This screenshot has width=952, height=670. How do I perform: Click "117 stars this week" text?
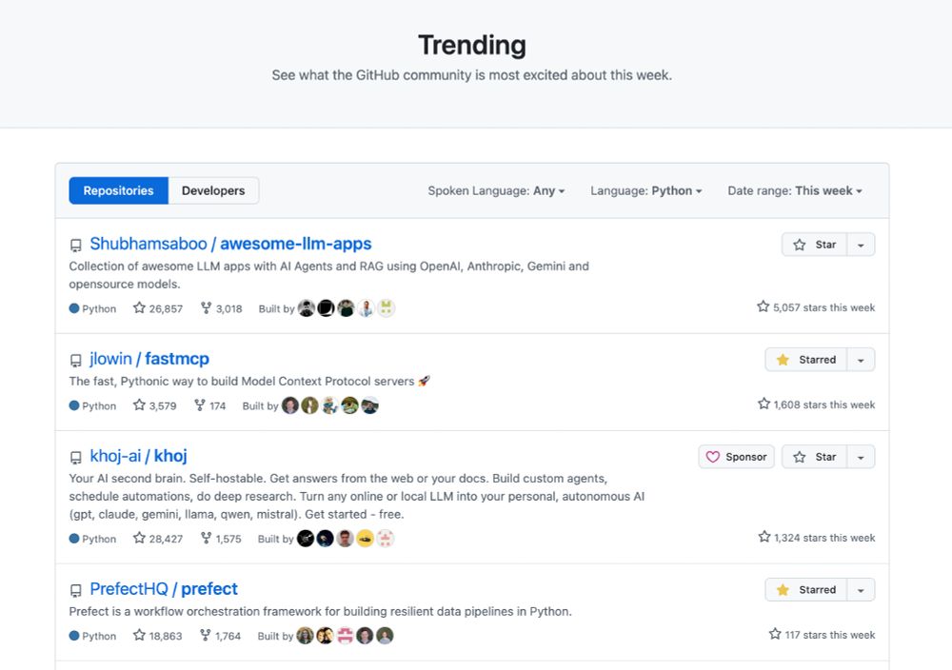(823, 634)
